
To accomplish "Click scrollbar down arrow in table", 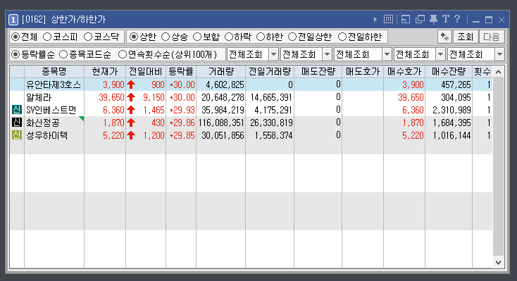I will coord(498,263).
